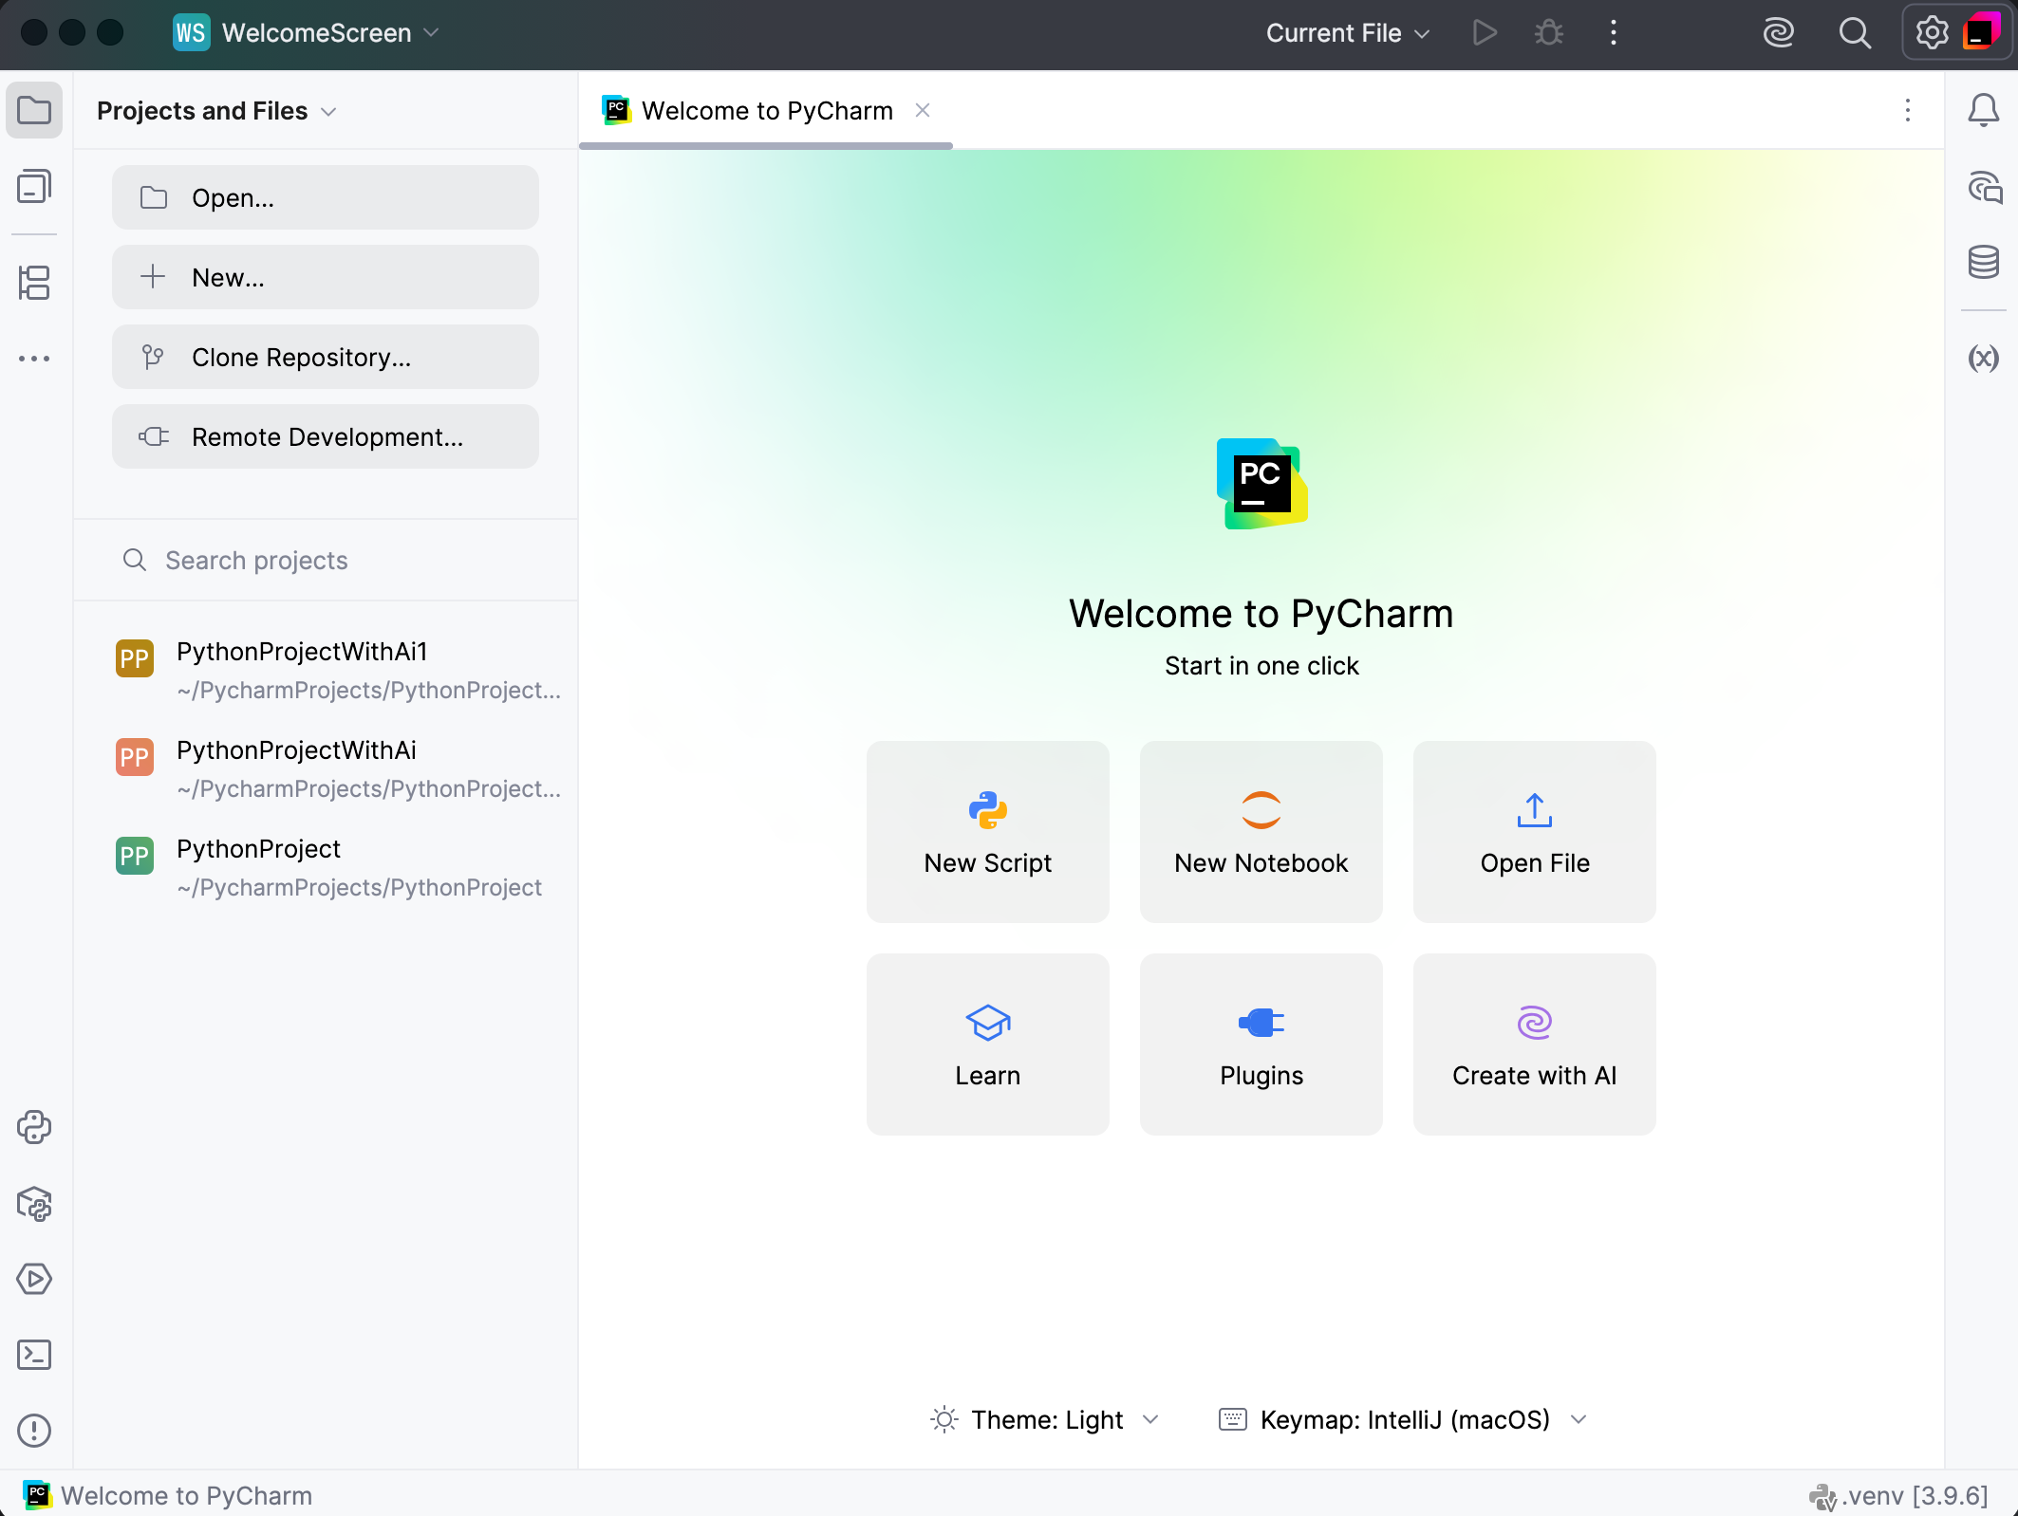
Task: Focus the Search projects field
Action: (326, 560)
